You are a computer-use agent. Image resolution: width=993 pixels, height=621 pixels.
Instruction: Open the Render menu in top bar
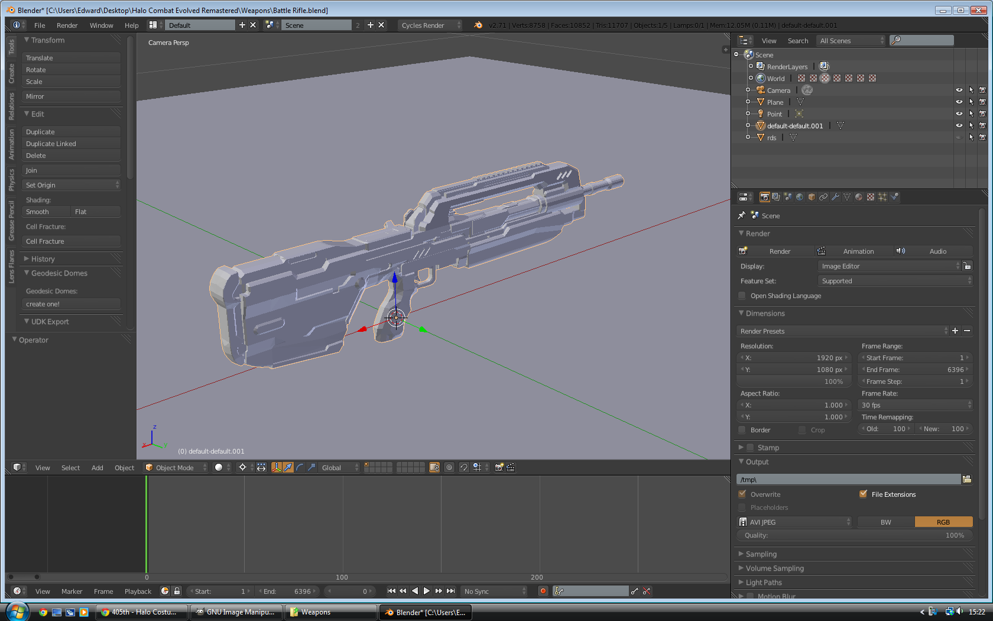pos(67,25)
